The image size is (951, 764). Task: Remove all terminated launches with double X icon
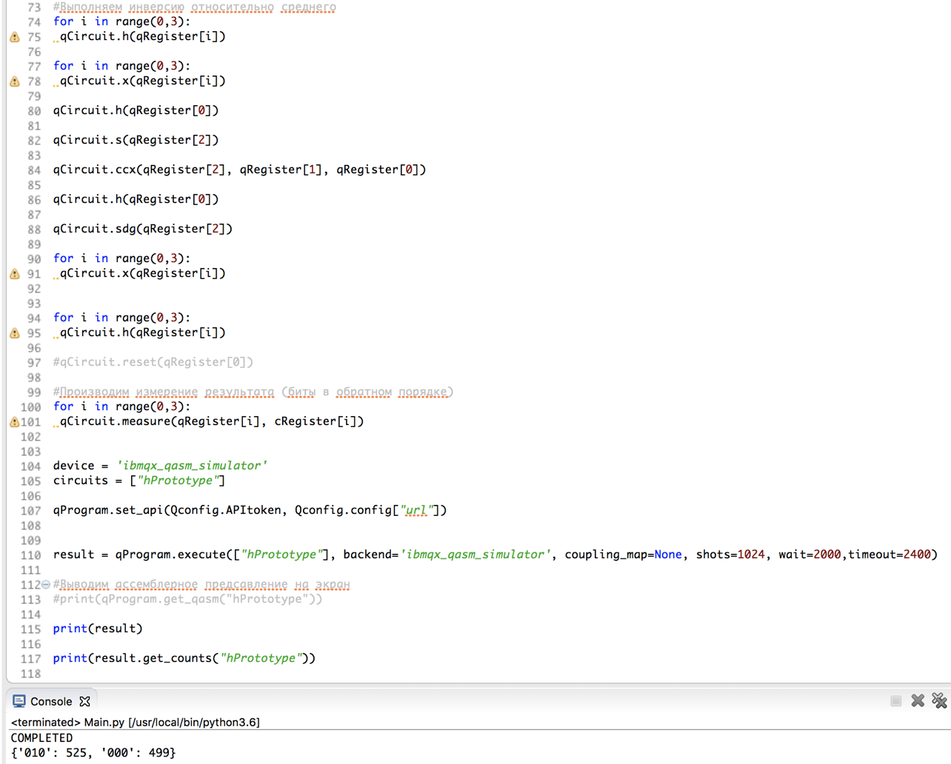click(x=940, y=700)
